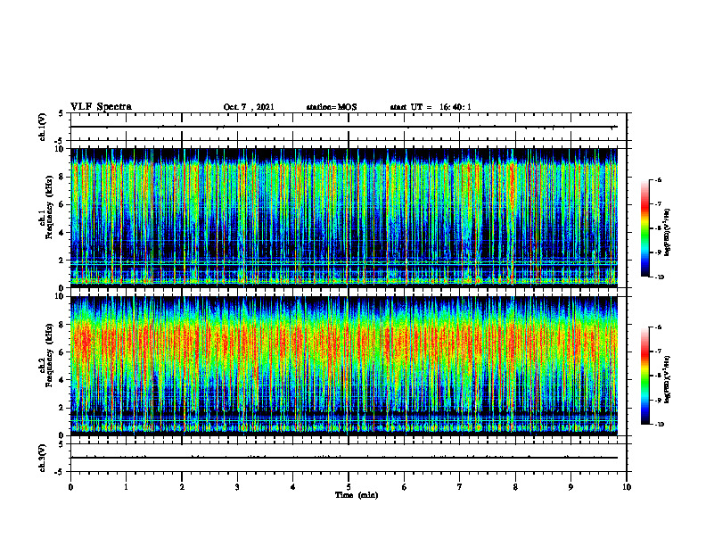Click the ch.1(V) waveform trace panel

349,127
